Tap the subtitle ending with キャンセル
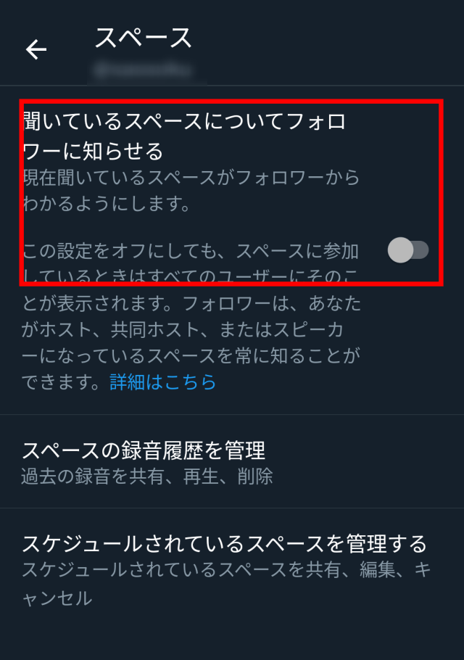 pyautogui.click(x=226, y=584)
